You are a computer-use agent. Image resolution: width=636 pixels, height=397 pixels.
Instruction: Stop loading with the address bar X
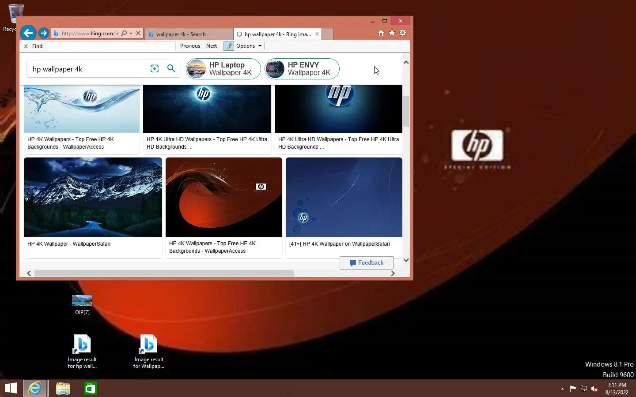[138, 33]
